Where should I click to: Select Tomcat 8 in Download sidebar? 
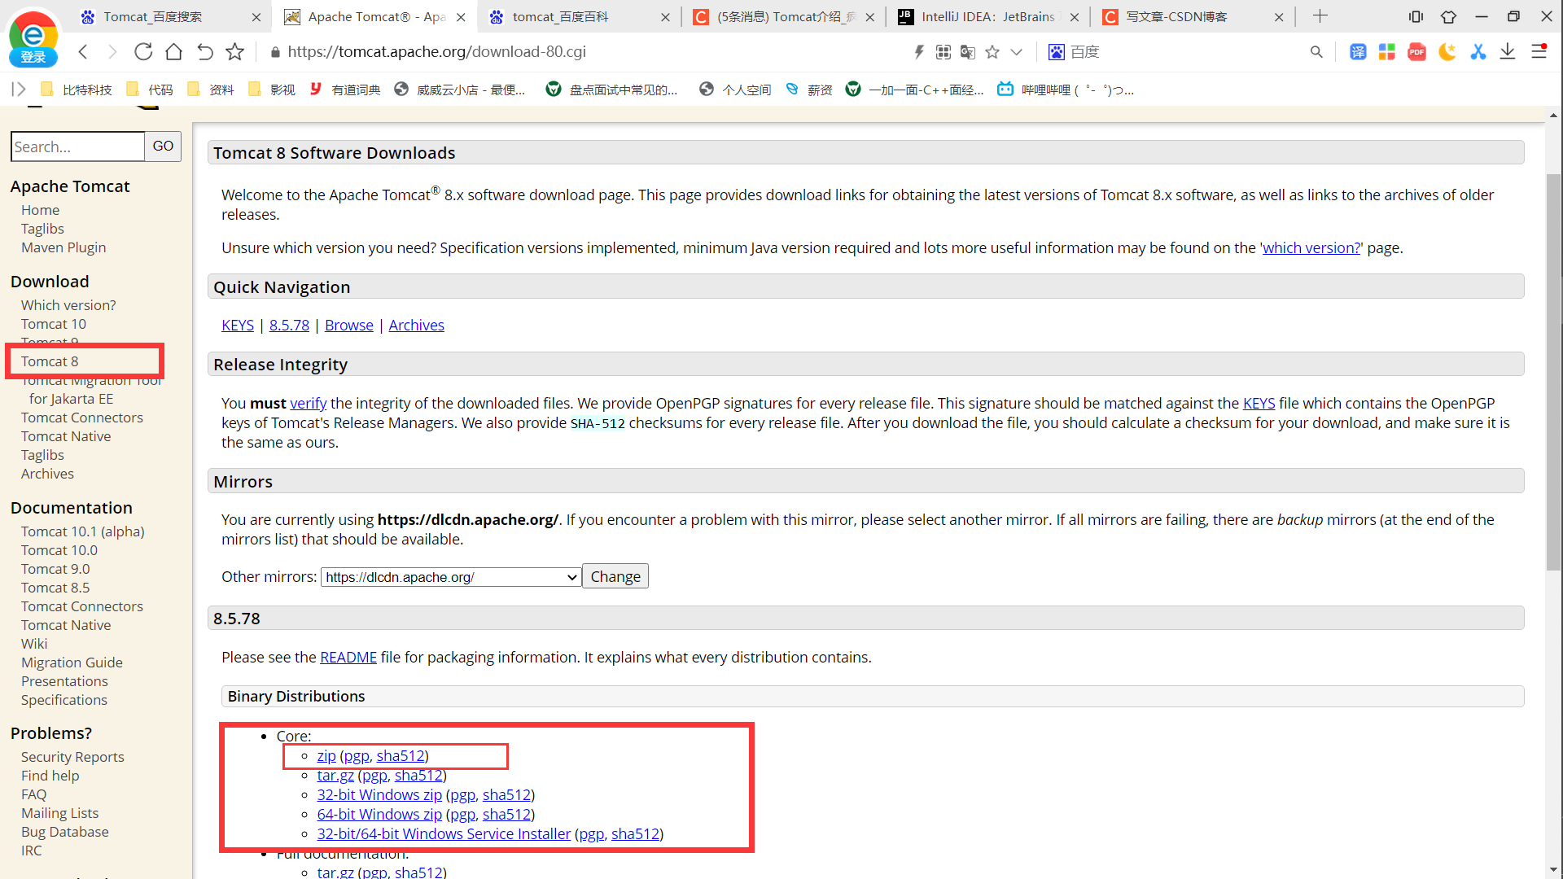[x=50, y=361]
